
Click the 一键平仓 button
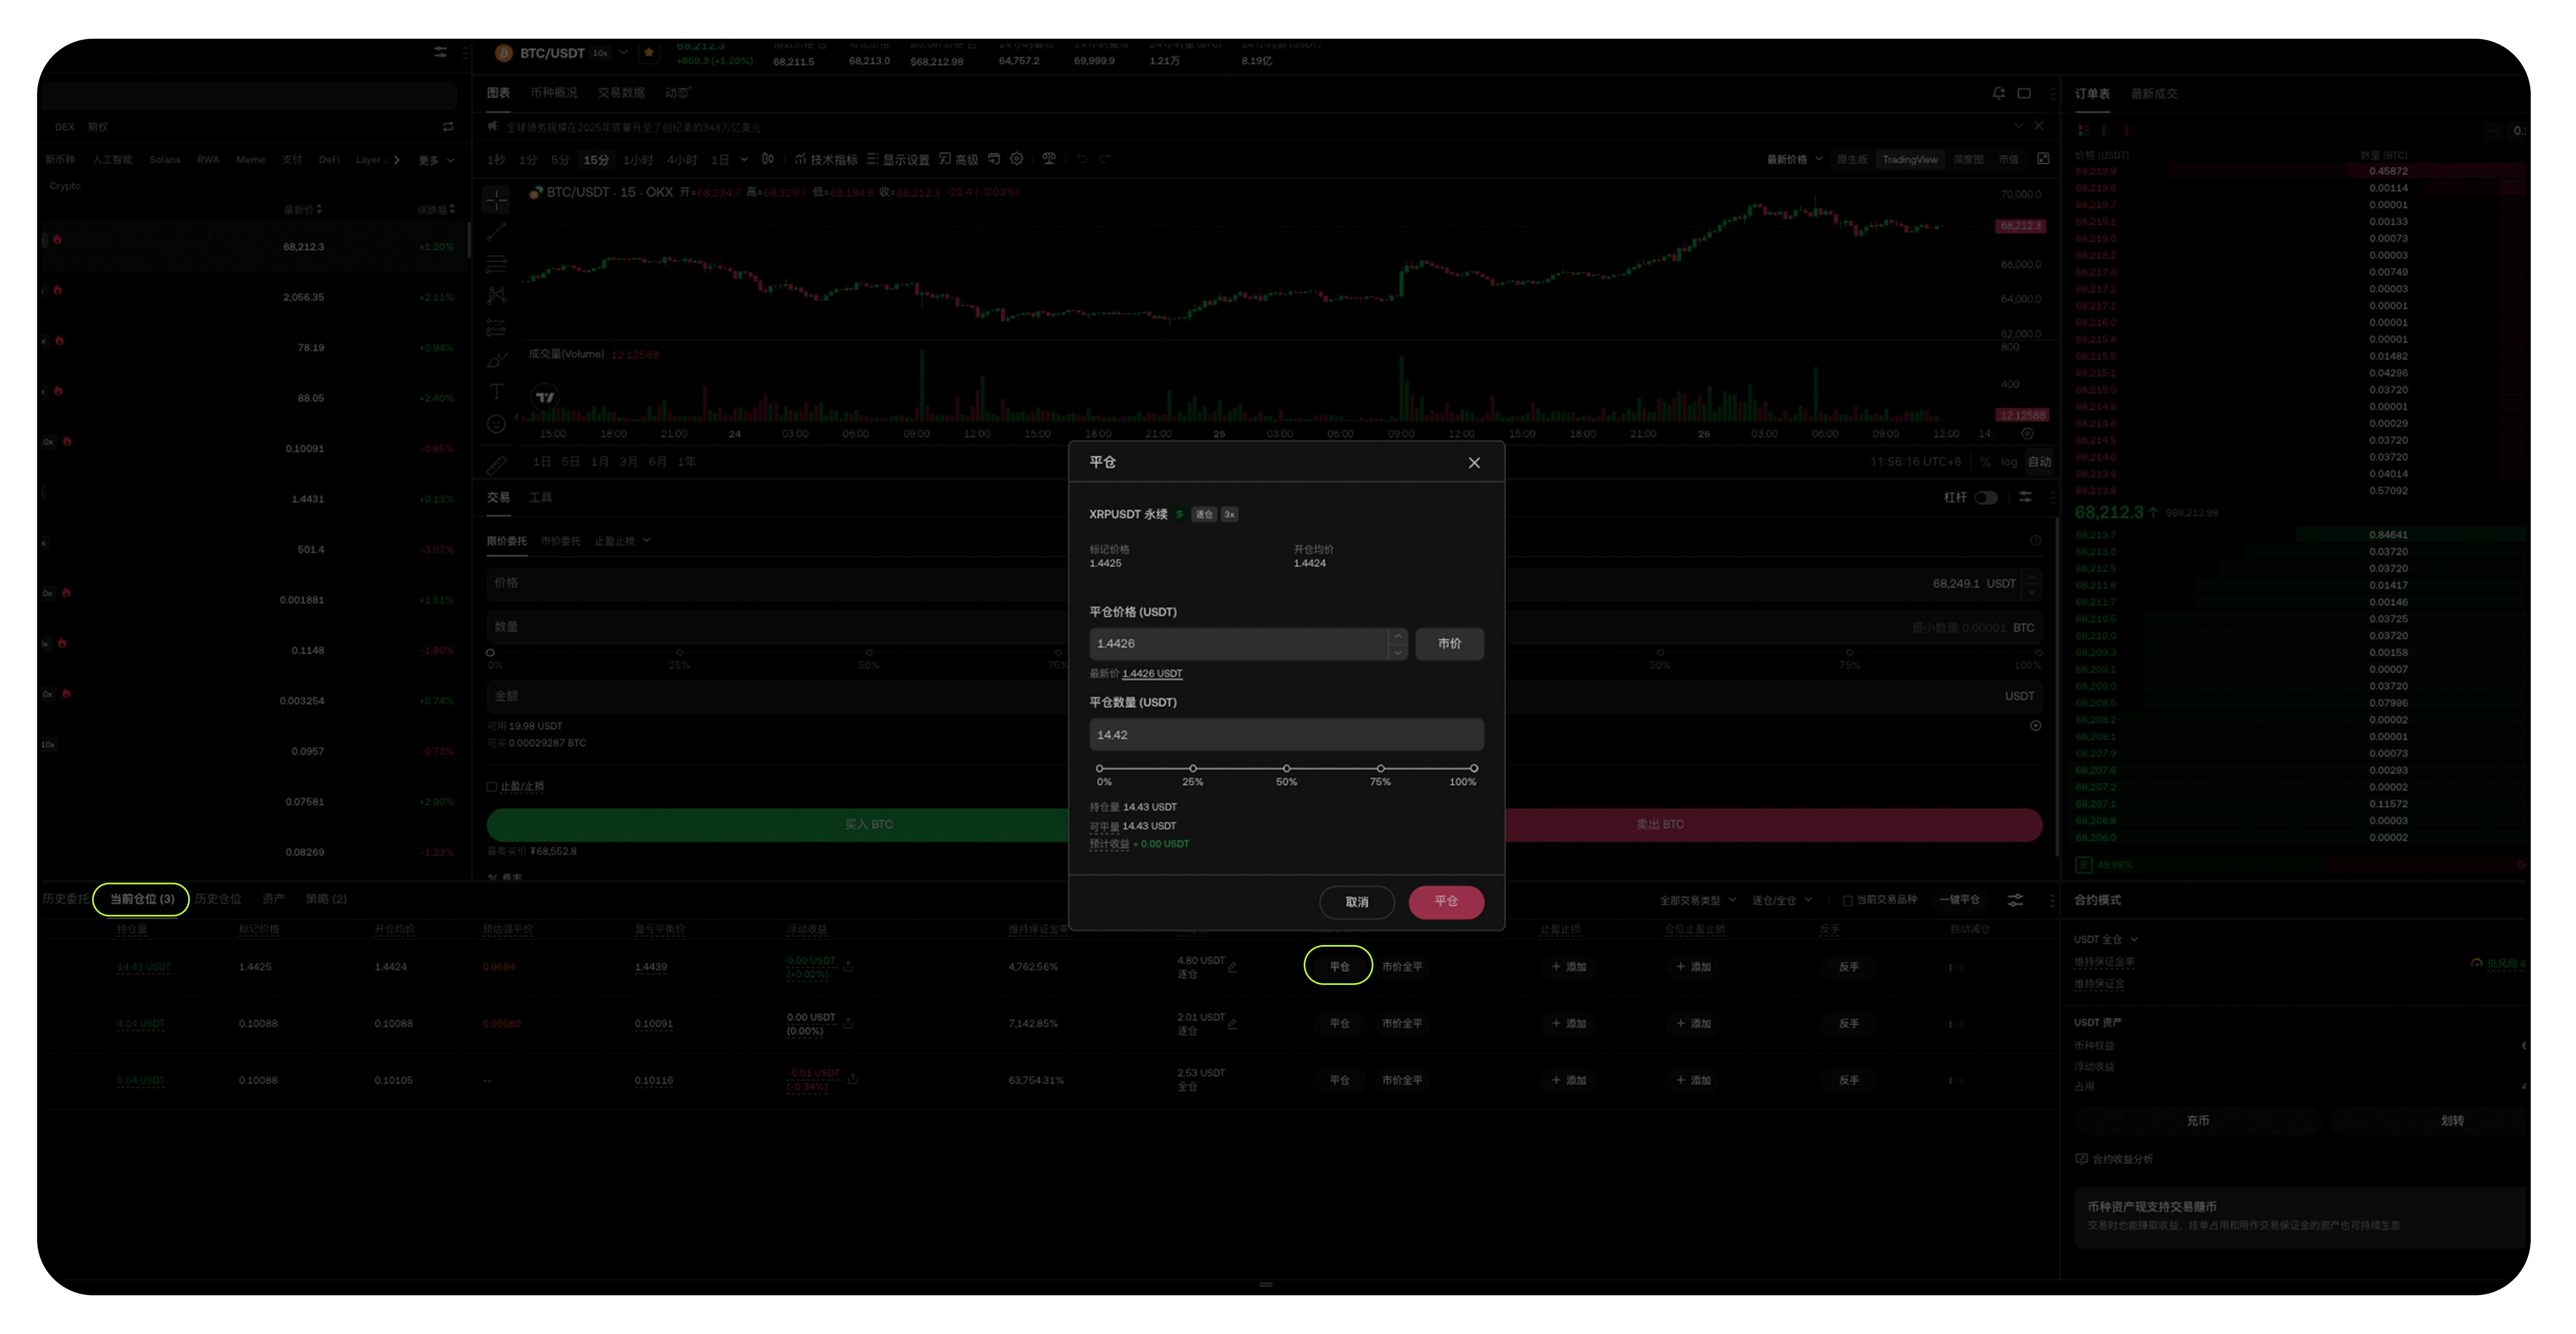[1959, 900]
